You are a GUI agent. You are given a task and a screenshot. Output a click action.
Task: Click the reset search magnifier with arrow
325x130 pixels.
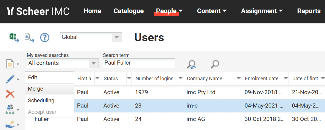point(191,64)
